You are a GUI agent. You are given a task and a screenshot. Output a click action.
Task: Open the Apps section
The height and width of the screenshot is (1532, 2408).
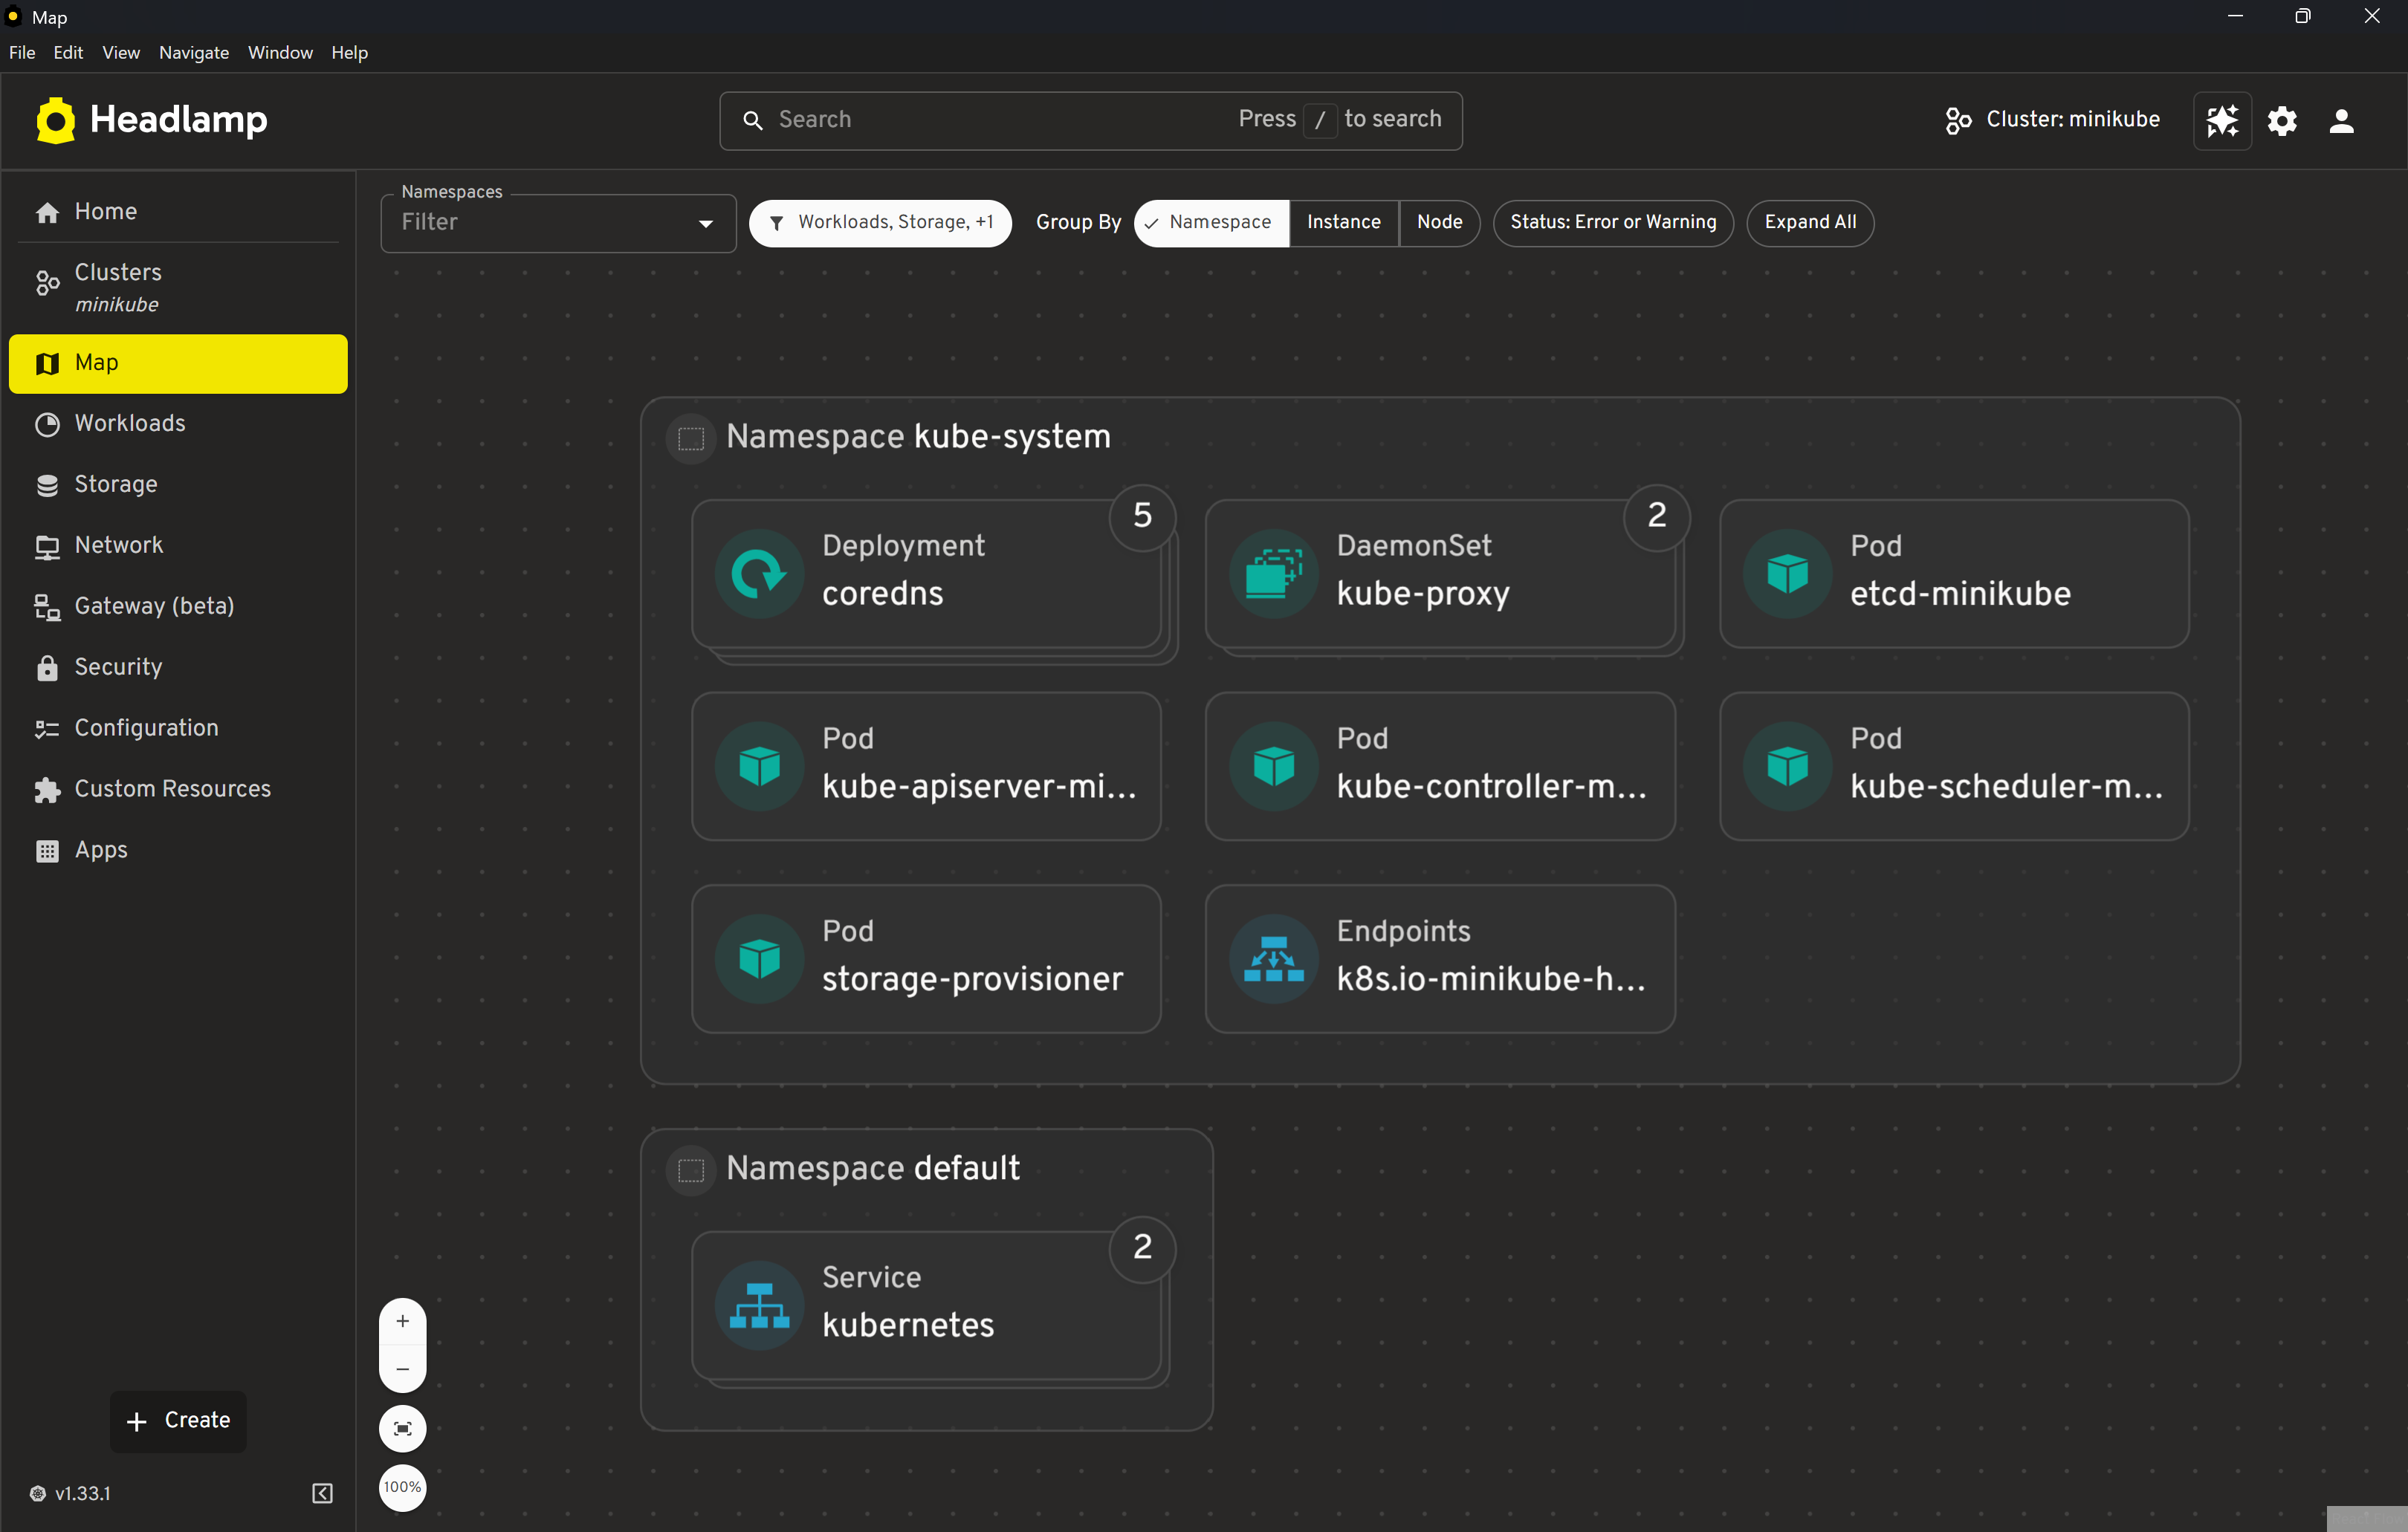tap(101, 849)
